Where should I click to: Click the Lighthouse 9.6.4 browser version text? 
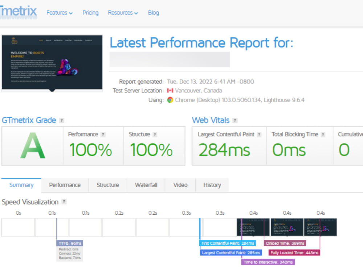pyautogui.click(x=284, y=100)
